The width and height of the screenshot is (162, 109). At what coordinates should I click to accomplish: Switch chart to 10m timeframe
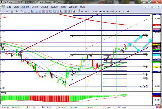[x=93, y=11]
